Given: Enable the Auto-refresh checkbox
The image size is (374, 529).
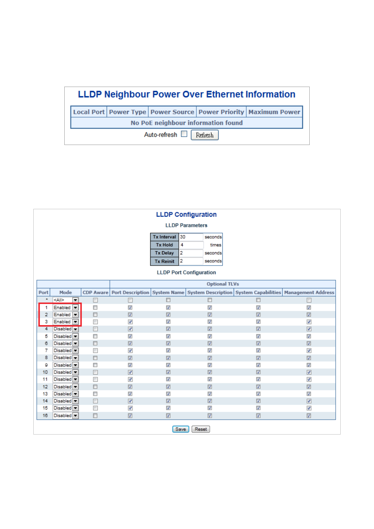Looking at the screenshot, I should (x=184, y=134).
